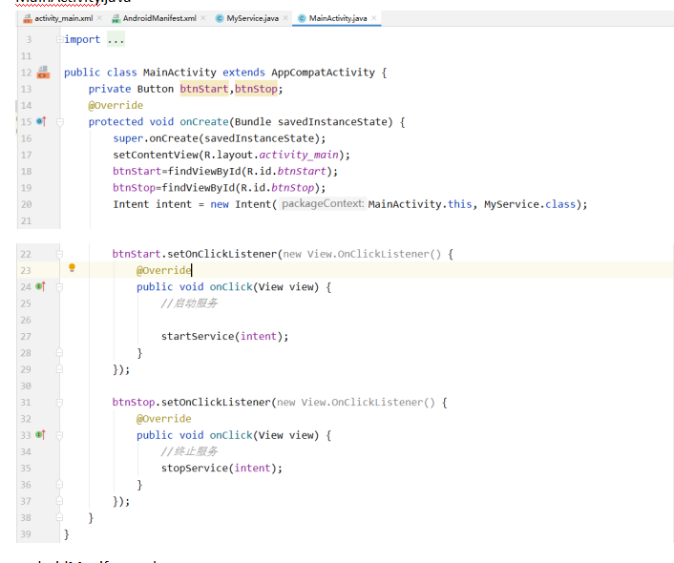
Task: Click startService(intent) on line 27
Action: [224, 336]
